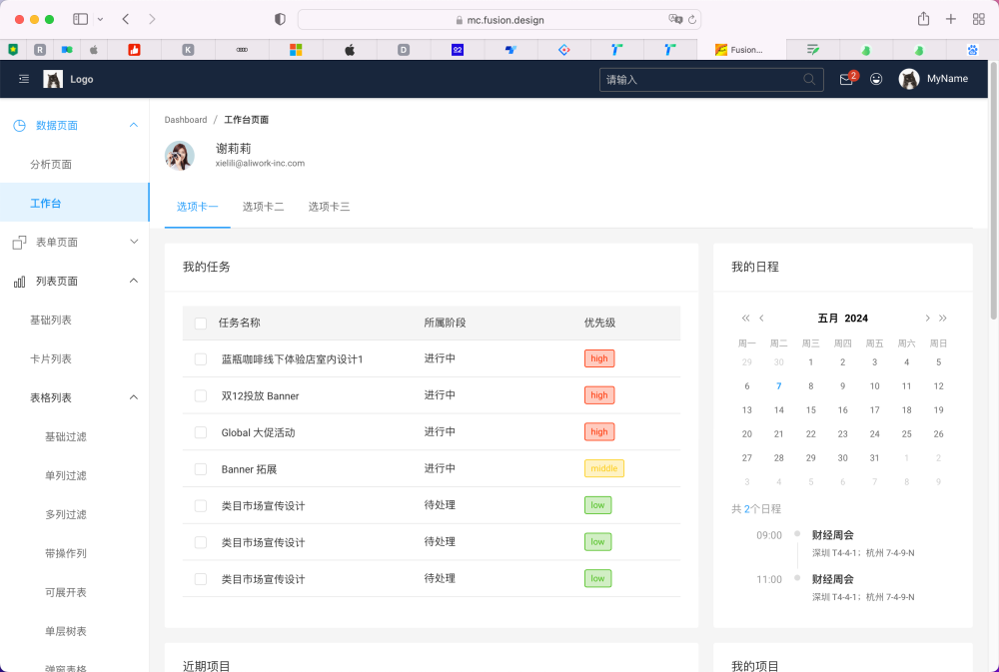Click the help circle icon beside the avatar
The width and height of the screenshot is (999, 672).
tap(876, 78)
